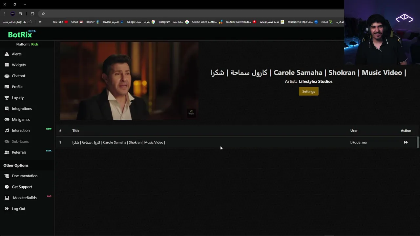Click the Interaction music note icon
420x236 pixels.
click(7, 130)
